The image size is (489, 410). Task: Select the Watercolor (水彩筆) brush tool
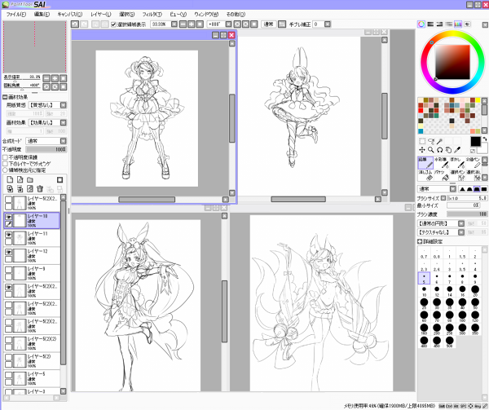[x=441, y=163]
